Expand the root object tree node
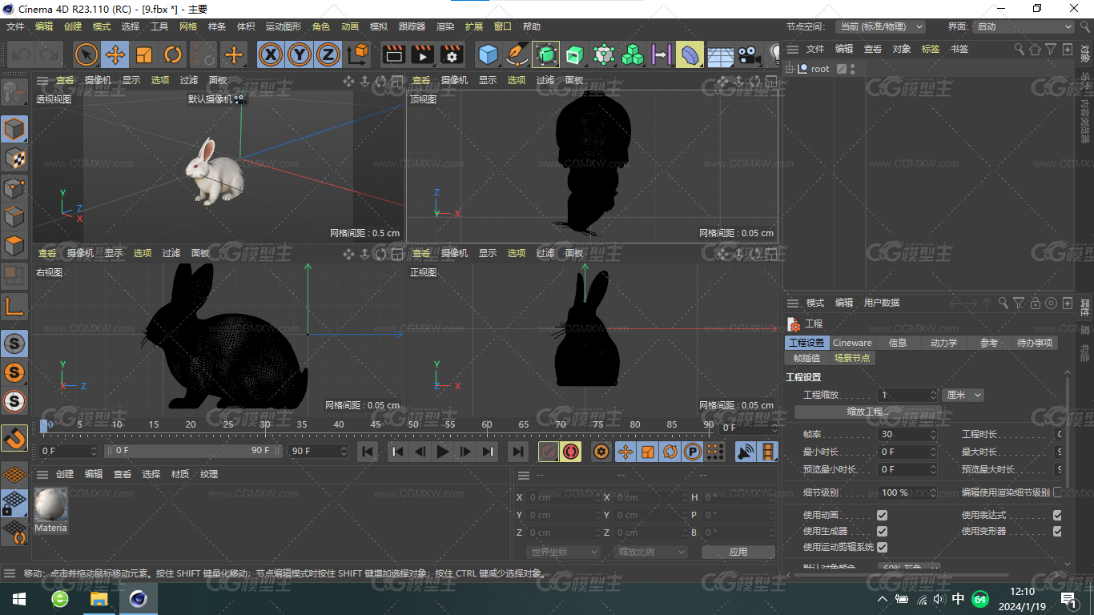This screenshot has height=615, width=1094. coord(790,69)
